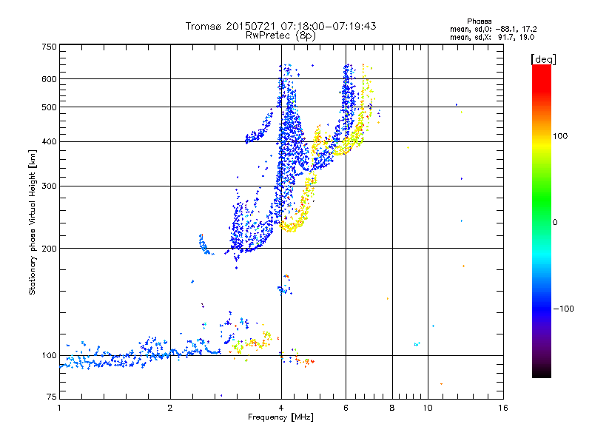Click the colorbar tick label '-100'
The height and width of the screenshot is (444, 592).
[x=563, y=309]
